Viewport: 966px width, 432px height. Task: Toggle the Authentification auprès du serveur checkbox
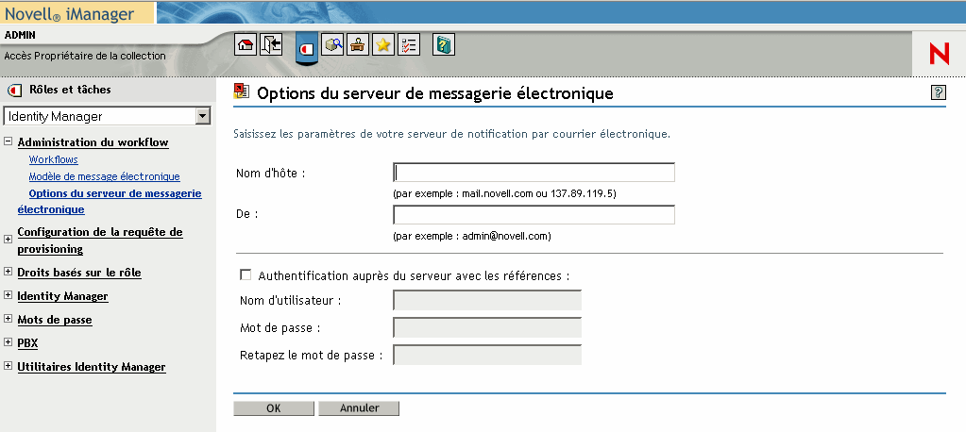click(x=246, y=274)
